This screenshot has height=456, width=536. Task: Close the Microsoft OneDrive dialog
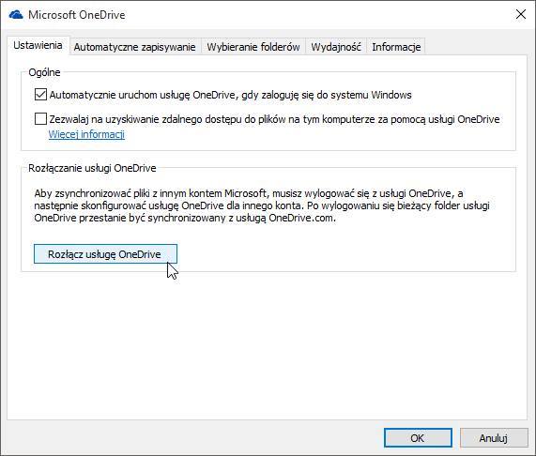[x=521, y=14]
